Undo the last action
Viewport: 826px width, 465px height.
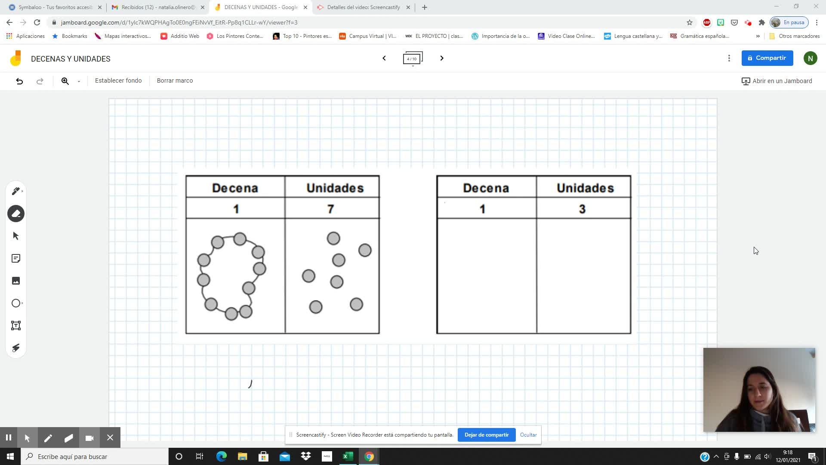pos(19,81)
